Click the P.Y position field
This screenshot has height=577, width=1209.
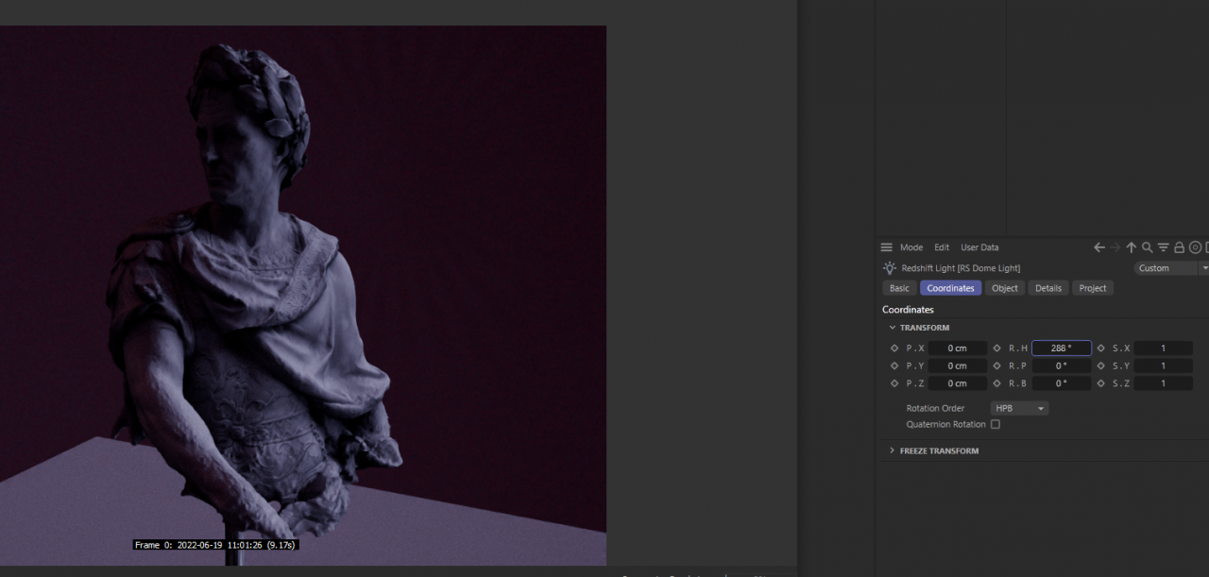pyautogui.click(x=958, y=365)
